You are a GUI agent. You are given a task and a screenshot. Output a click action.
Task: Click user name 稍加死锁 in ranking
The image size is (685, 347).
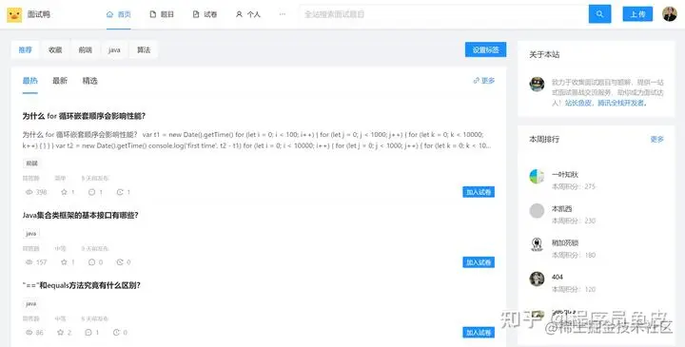coord(565,242)
